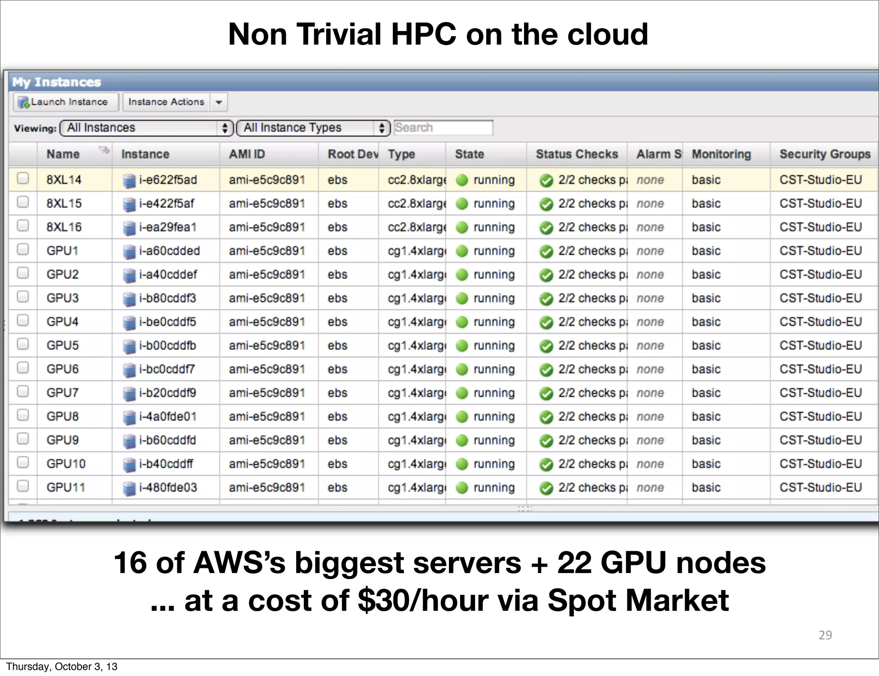Click the server icon beside i-480fde03
This screenshot has width=879, height=676.
pos(129,489)
